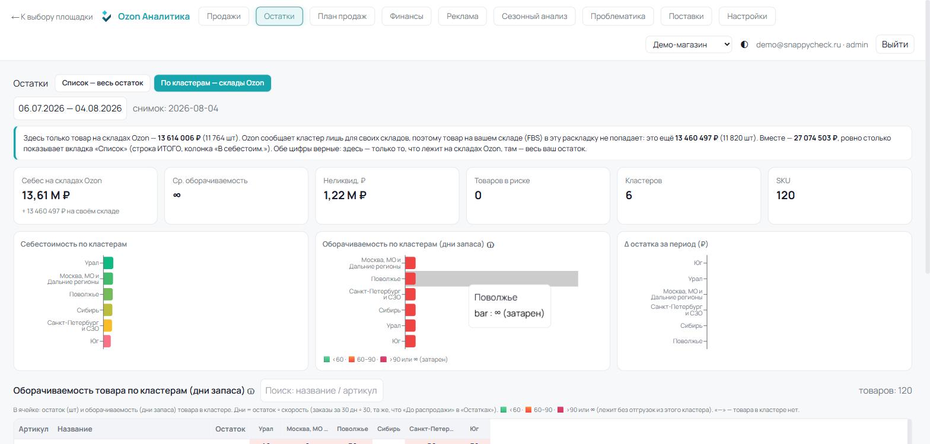Click the Москва, МО table column header
Viewport: 930px width, 444px height.
307,429
